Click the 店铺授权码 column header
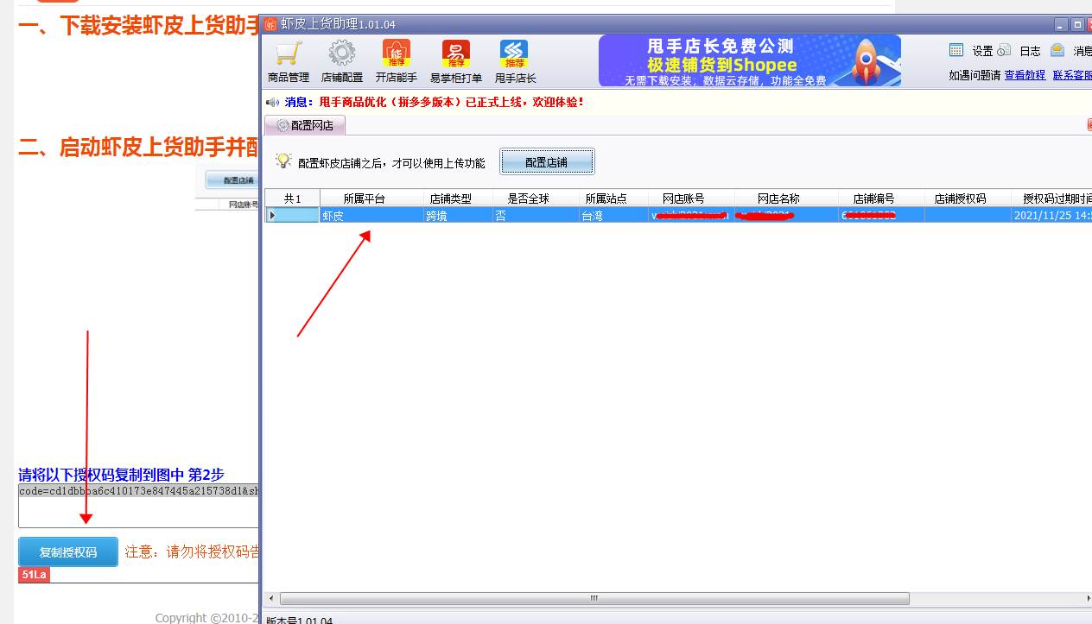The image size is (1092, 624). (968, 199)
